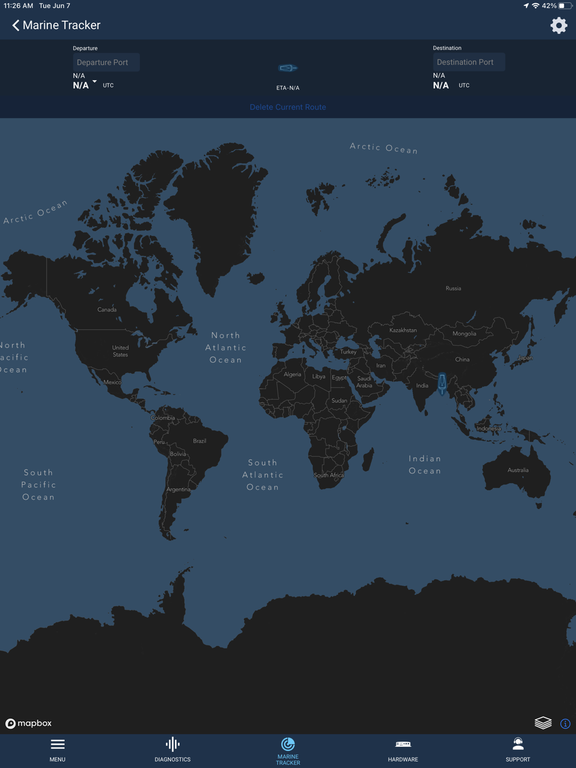The height and width of the screenshot is (768, 576).
Task: Expand the departure time dropdown arrow
Action: [95, 82]
